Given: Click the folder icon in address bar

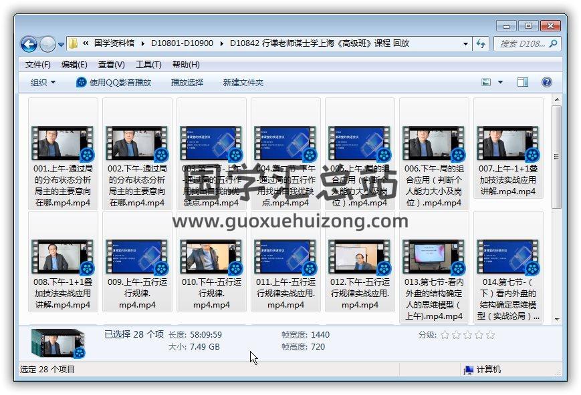Looking at the screenshot, I should (74, 44).
